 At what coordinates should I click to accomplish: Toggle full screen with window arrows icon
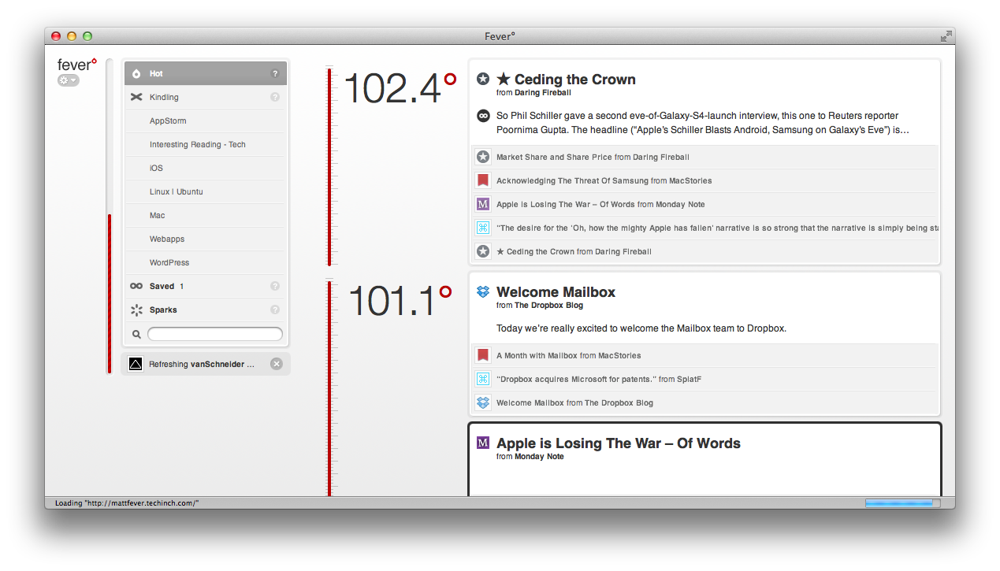point(946,36)
